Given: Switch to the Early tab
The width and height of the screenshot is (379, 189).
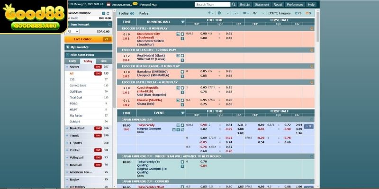Looking at the screenshot, I should point(72,61).
